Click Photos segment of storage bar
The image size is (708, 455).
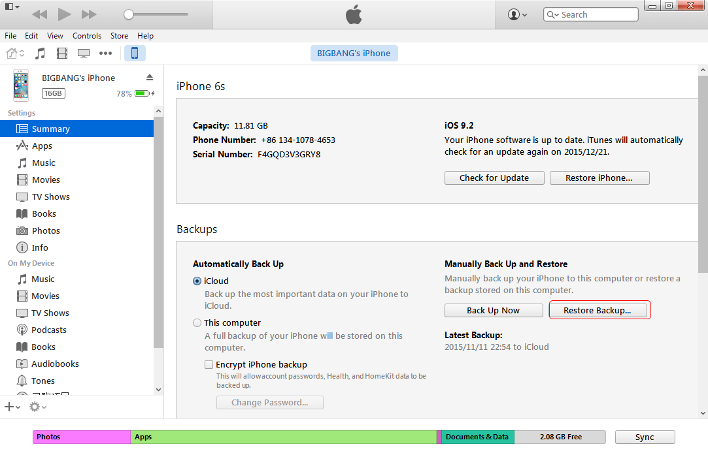tap(82, 437)
